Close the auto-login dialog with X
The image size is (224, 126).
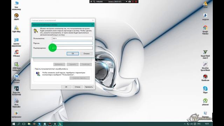point(92,25)
